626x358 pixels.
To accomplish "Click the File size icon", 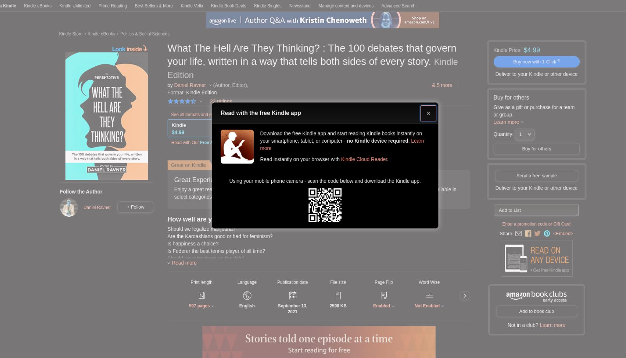I will 338,295.
